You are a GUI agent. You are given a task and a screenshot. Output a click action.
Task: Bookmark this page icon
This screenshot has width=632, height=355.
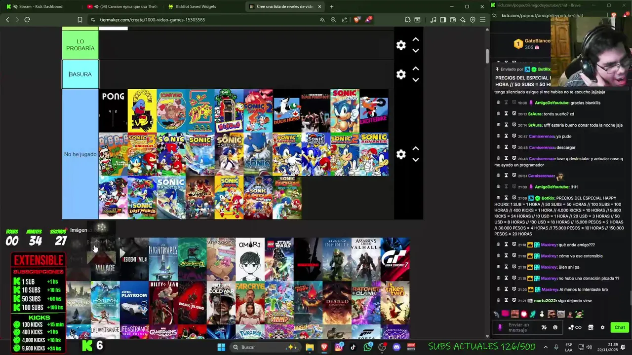[79, 20]
